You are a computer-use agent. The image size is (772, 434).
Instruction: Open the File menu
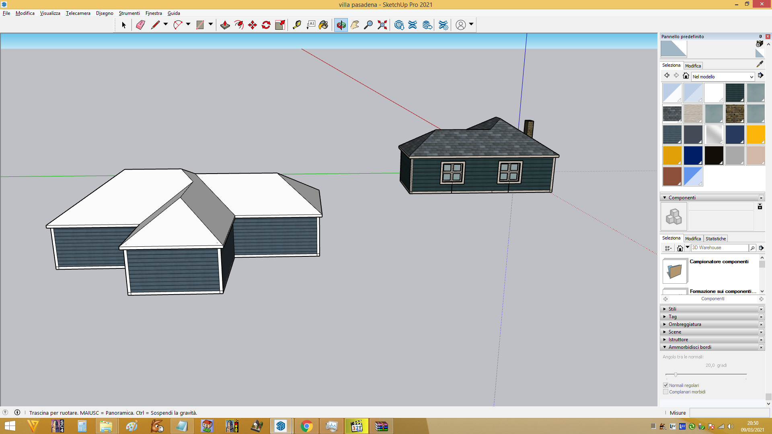click(6, 13)
